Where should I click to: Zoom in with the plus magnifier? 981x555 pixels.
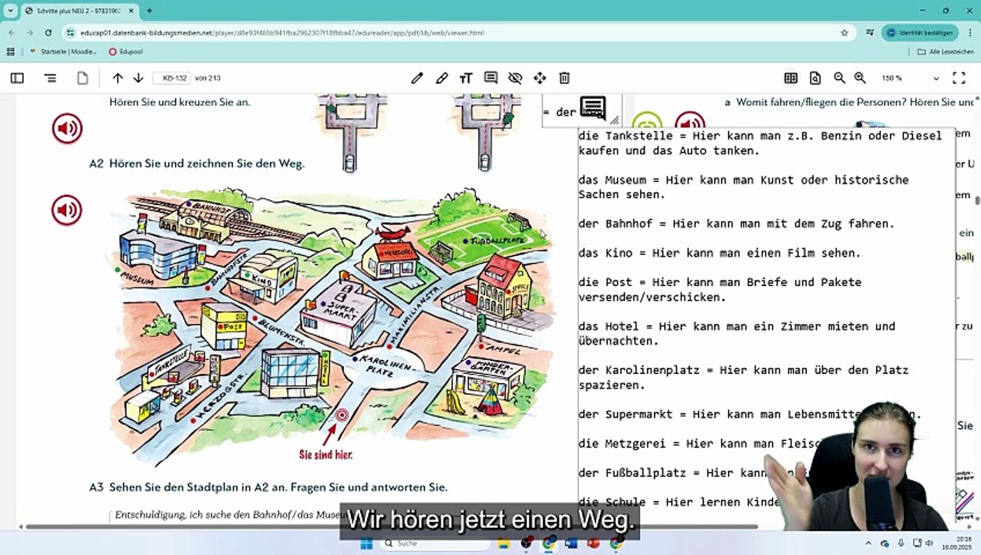860,78
